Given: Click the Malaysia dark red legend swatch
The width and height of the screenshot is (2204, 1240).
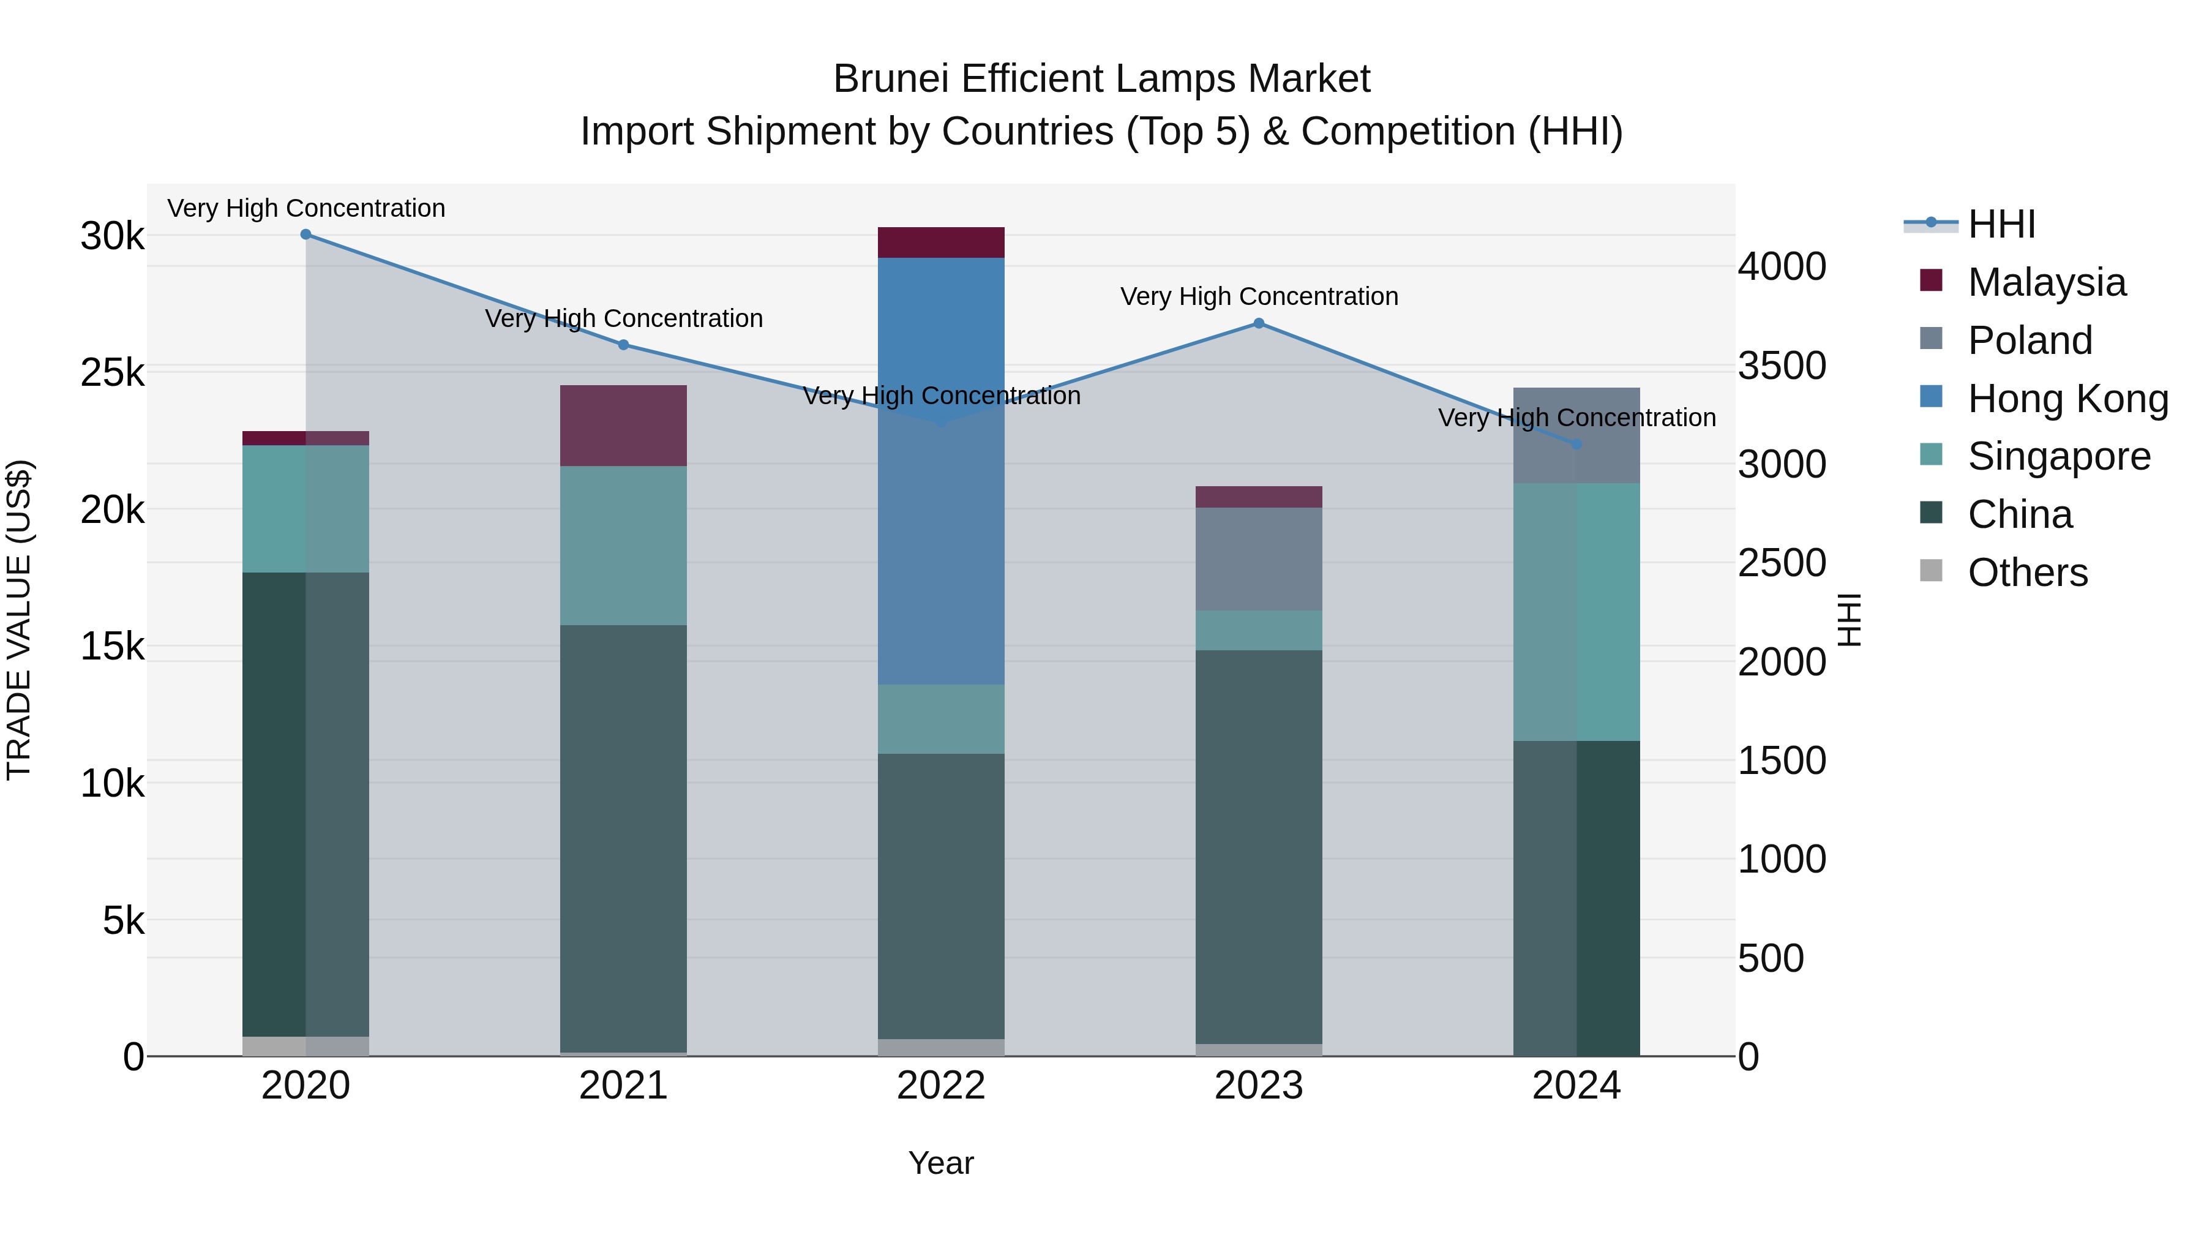Looking at the screenshot, I should click(x=1931, y=280).
